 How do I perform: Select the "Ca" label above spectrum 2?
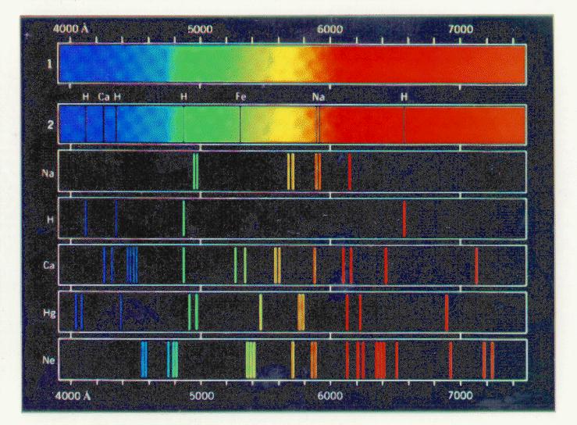(x=104, y=97)
